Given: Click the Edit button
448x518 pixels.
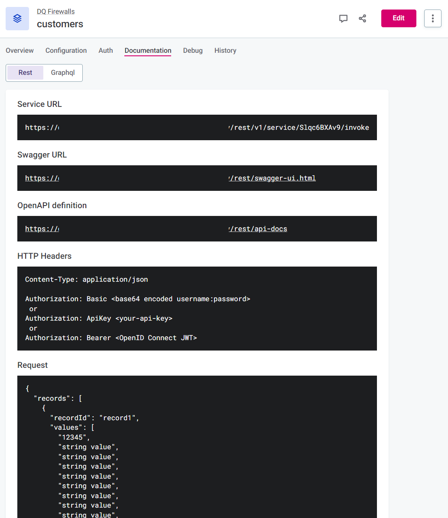Looking at the screenshot, I should [398, 18].
